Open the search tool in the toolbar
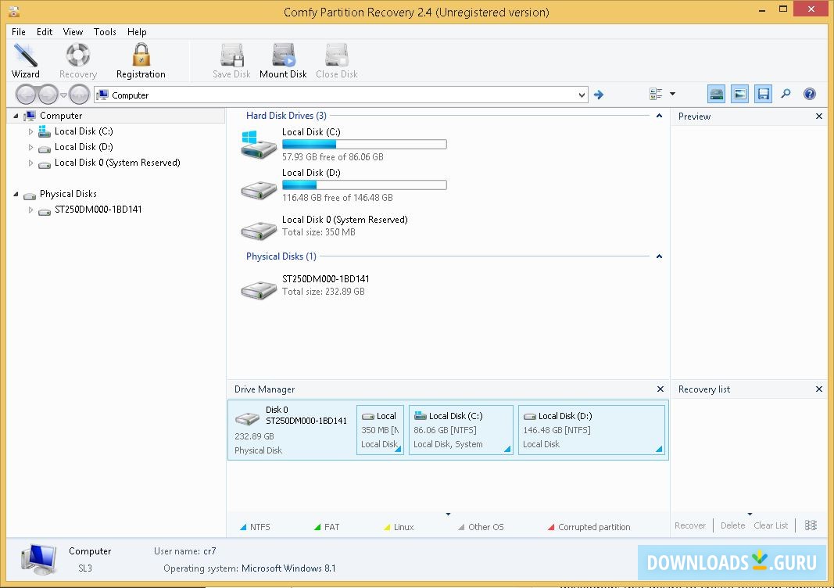Image resolution: width=834 pixels, height=588 pixels. (x=786, y=93)
